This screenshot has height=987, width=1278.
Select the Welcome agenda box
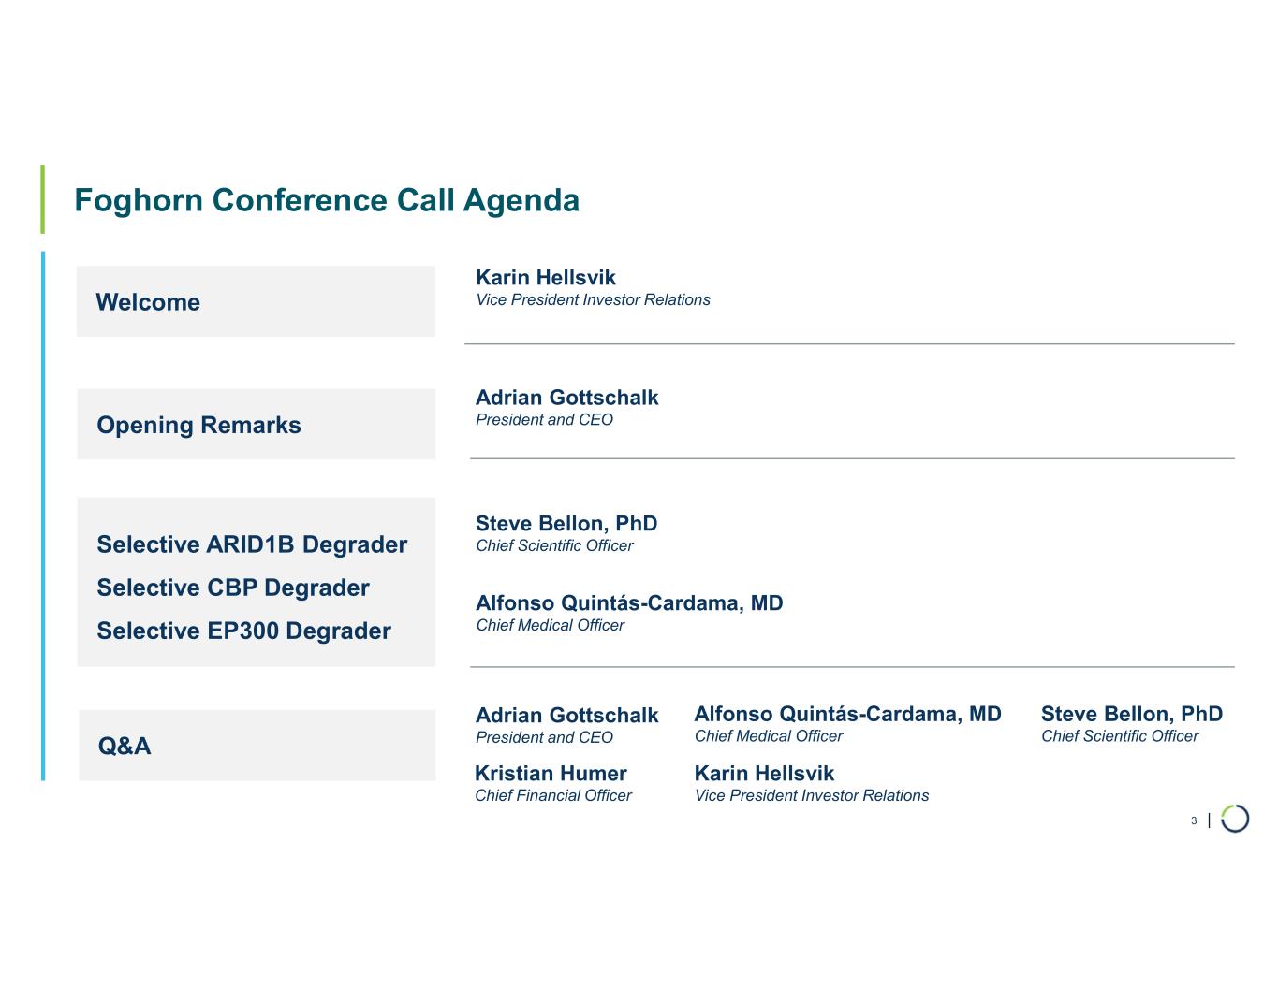256,301
